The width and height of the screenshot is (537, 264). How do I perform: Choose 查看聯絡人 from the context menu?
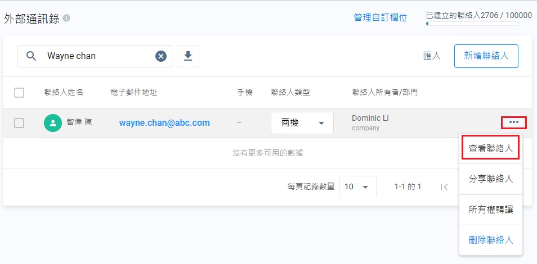click(491, 149)
